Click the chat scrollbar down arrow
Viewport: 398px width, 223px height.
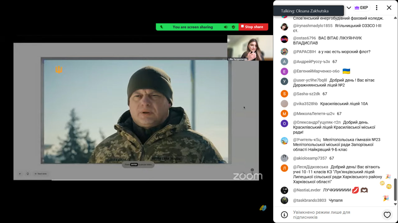396,204
